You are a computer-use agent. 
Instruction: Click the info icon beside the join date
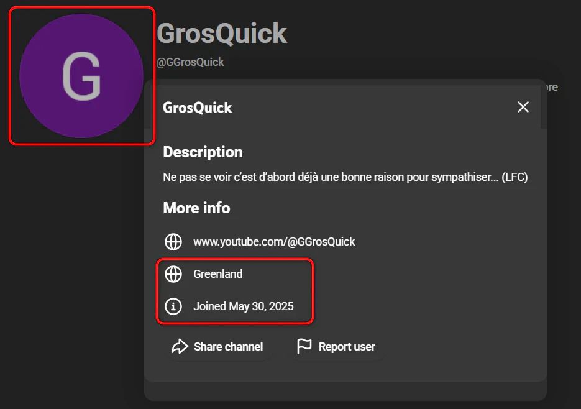(173, 306)
